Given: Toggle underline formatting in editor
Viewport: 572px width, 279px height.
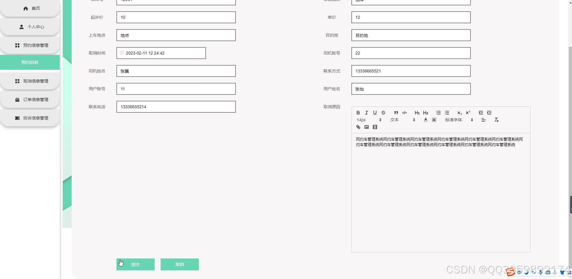Looking at the screenshot, I should click(375, 113).
